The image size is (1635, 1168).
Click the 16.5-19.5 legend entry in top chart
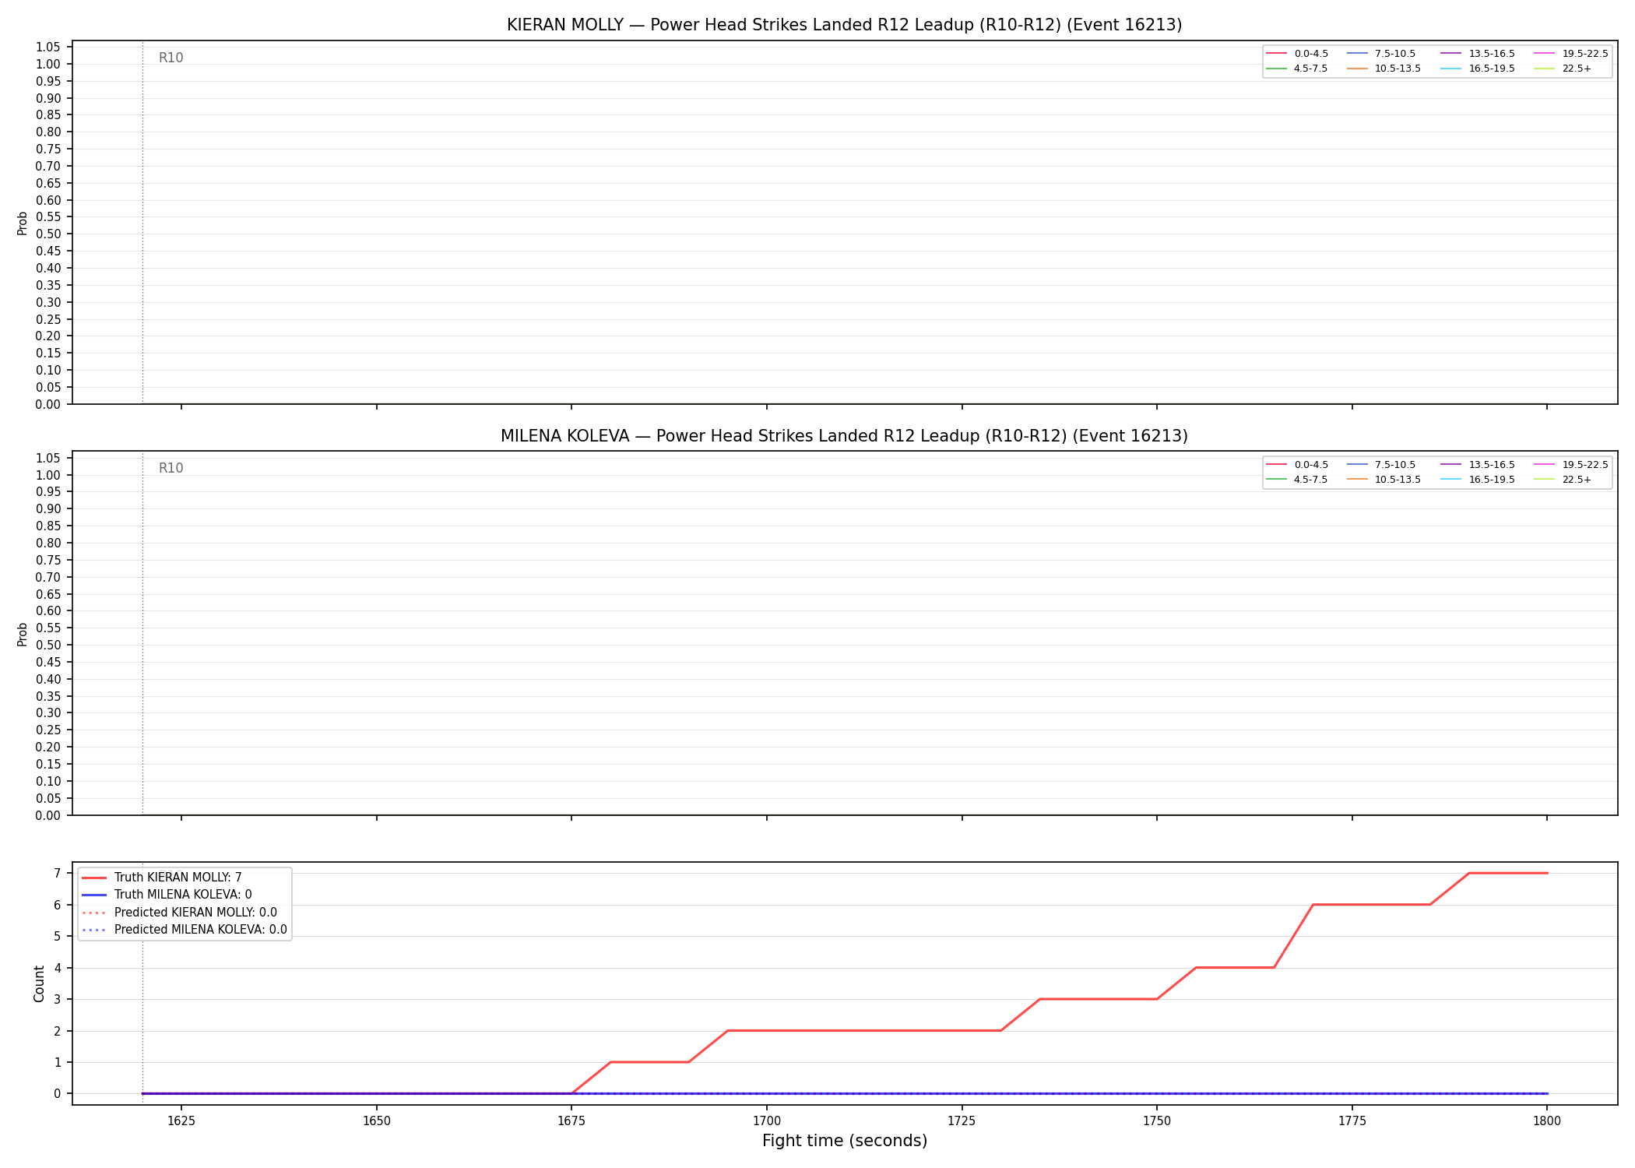1478,69
